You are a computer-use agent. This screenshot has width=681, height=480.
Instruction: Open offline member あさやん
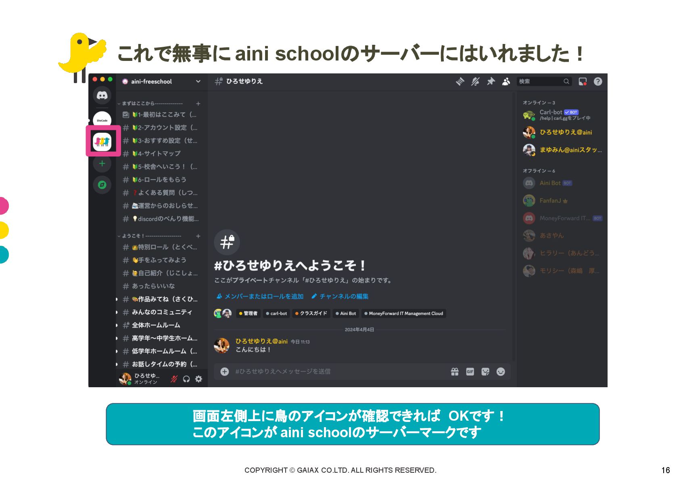tap(562, 236)
